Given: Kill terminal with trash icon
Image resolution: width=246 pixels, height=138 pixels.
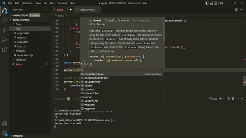Looking at the screenshot, I should click(233, 99).
